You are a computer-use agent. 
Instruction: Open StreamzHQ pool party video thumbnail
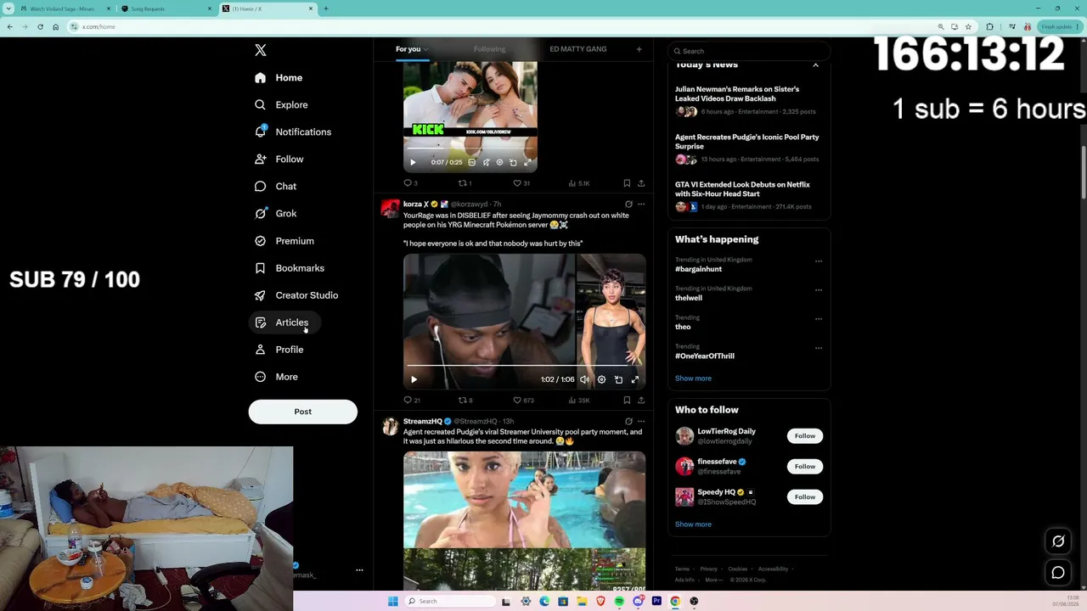(524, 520)
